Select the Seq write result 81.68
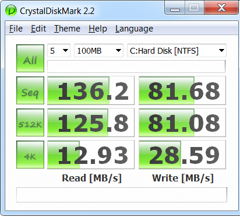The height and width of the screenshot is (217, 240). tap(182, 90)
